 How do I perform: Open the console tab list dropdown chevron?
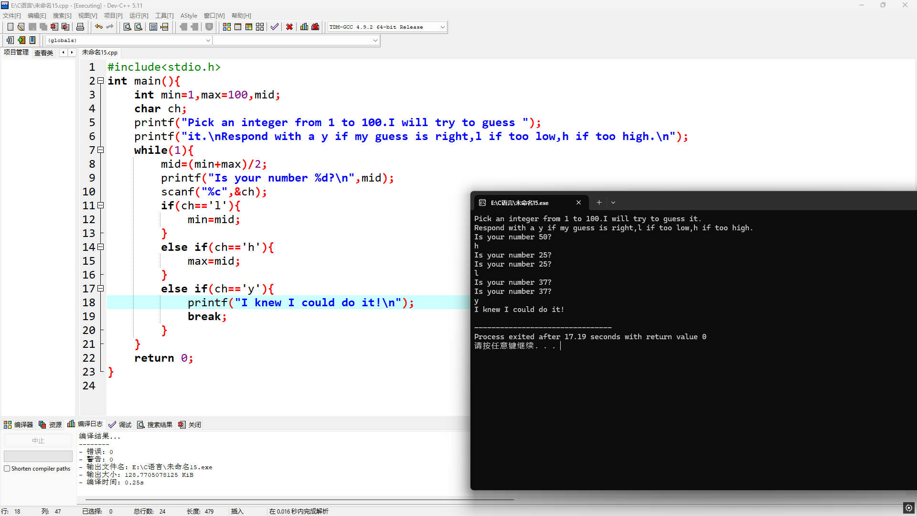click(613, 203)
